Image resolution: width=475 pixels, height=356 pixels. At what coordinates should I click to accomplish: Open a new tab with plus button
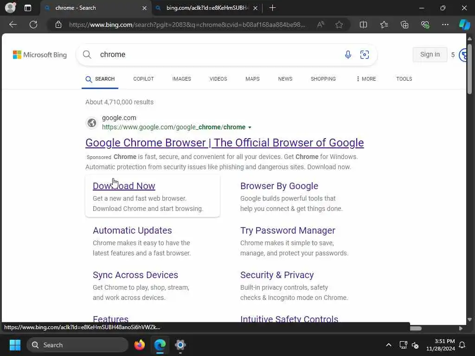click(272, 8)
